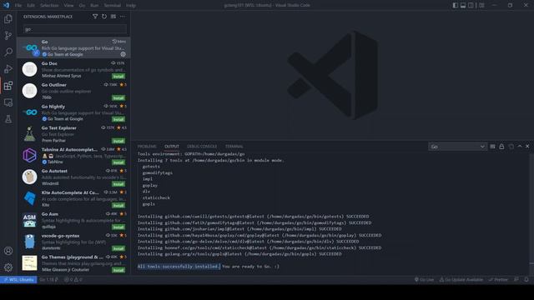534x300 pixels.
Task: Toggle primary side bar layout icon
Action: coord(456,5)
